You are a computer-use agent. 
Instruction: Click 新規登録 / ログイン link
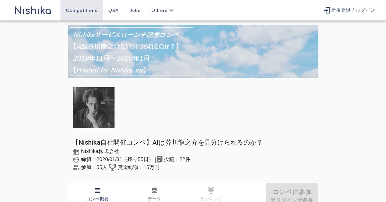[x=353, y=10]
